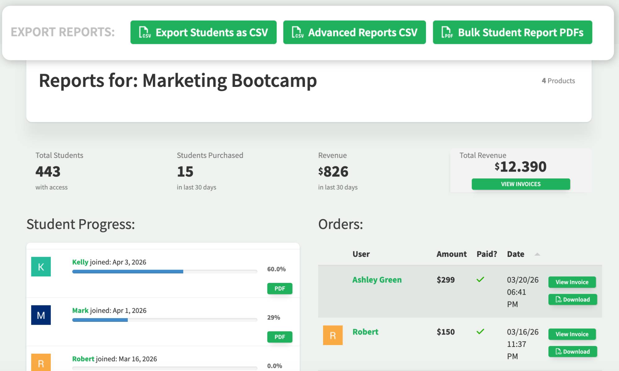Screen dimensions: 619x371
Task: Click the paid checkmark for Robert's order
Action: pos(480,331)
